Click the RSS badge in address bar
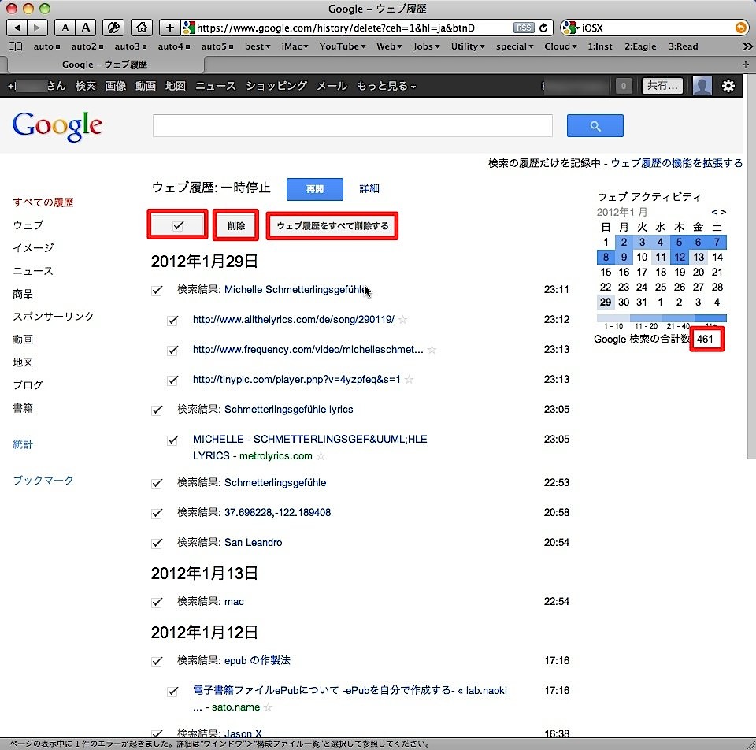The image size is (756, 750). [524, 28]
